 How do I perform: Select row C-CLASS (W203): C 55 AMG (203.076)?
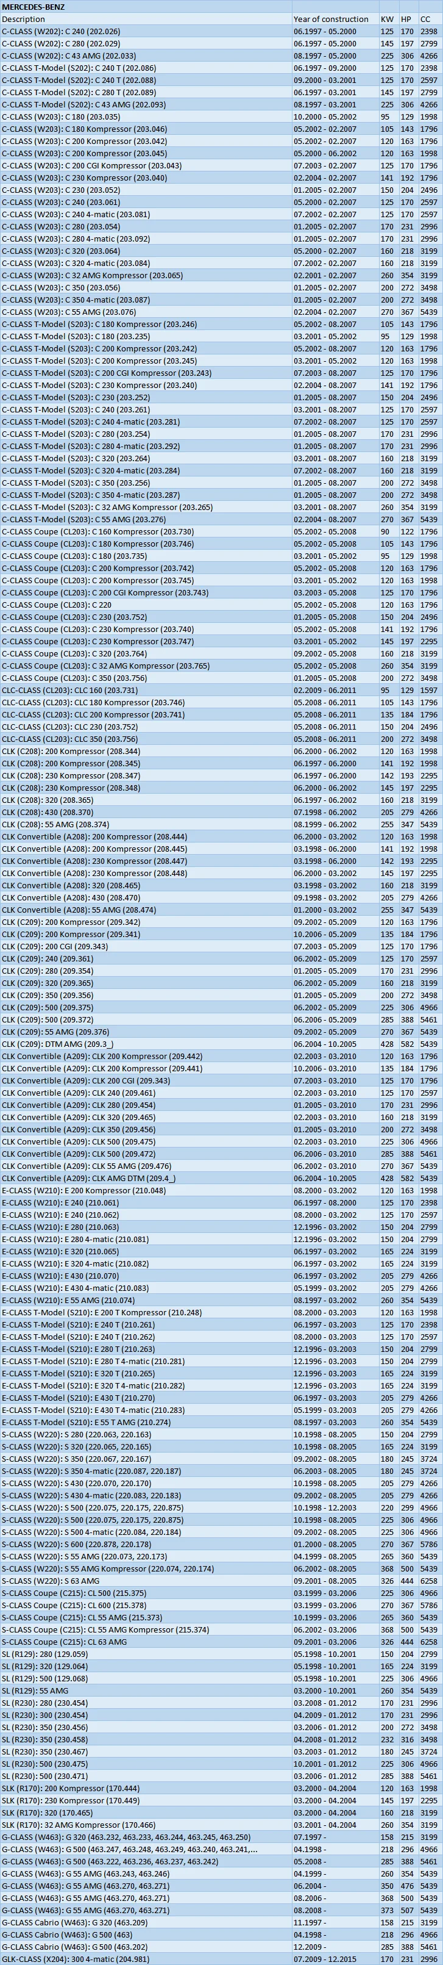(221, 312)
